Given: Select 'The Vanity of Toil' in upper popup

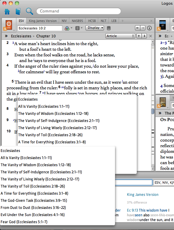Looking at the screenshot, I should point(50,135).
